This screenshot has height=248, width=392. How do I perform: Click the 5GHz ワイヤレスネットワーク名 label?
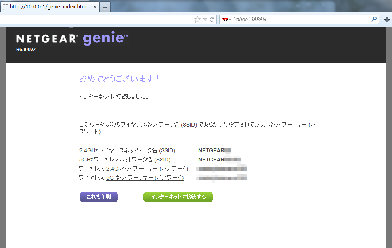click(125, 160)
